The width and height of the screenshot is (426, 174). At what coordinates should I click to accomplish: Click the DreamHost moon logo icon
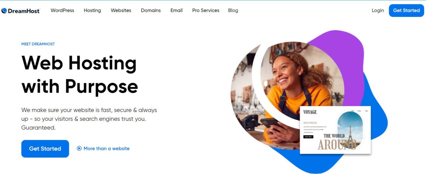coord(4,11)
